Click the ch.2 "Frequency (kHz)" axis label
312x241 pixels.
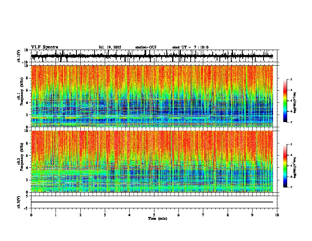coord(22,157)
